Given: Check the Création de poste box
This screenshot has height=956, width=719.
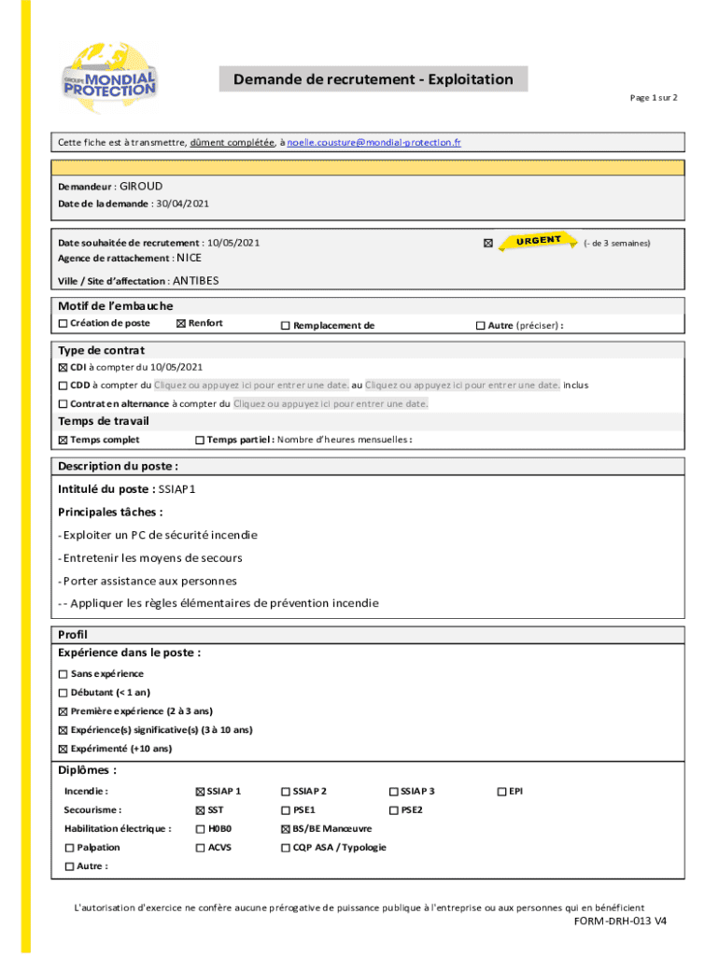Looking at the screenshot, I should pyautogui.click(x=63, y=324).
